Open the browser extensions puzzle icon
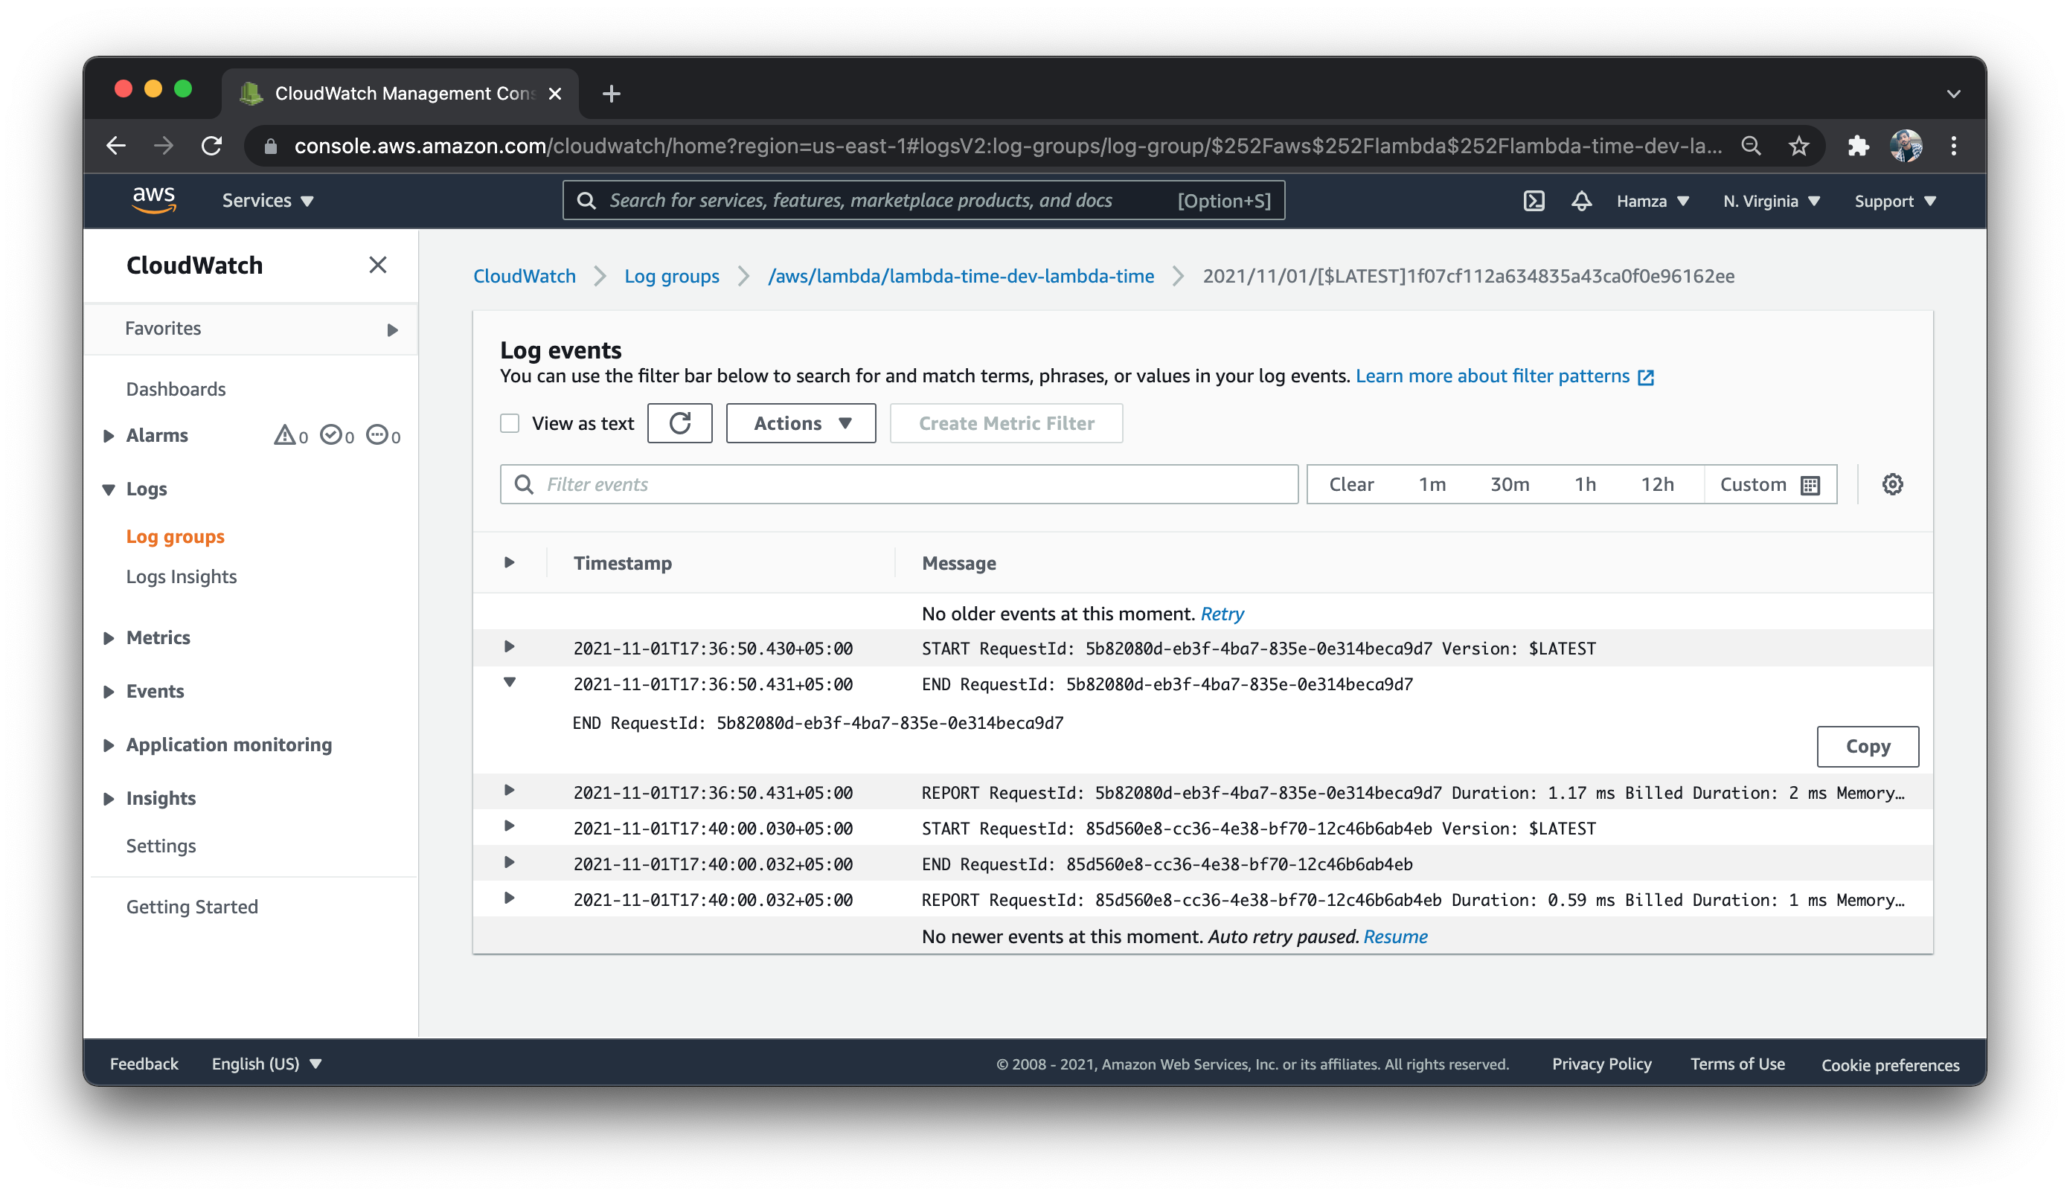The width and height of the screenshot is (2070, 1196). click(1858, 146)
